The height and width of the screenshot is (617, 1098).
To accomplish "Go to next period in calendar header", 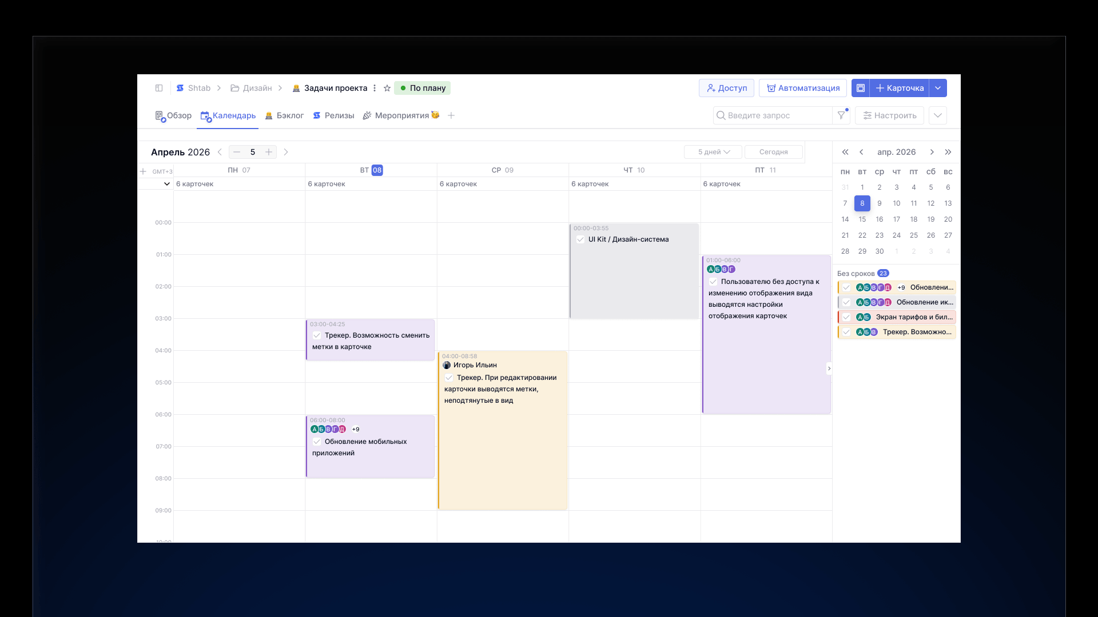I will 286,152.
